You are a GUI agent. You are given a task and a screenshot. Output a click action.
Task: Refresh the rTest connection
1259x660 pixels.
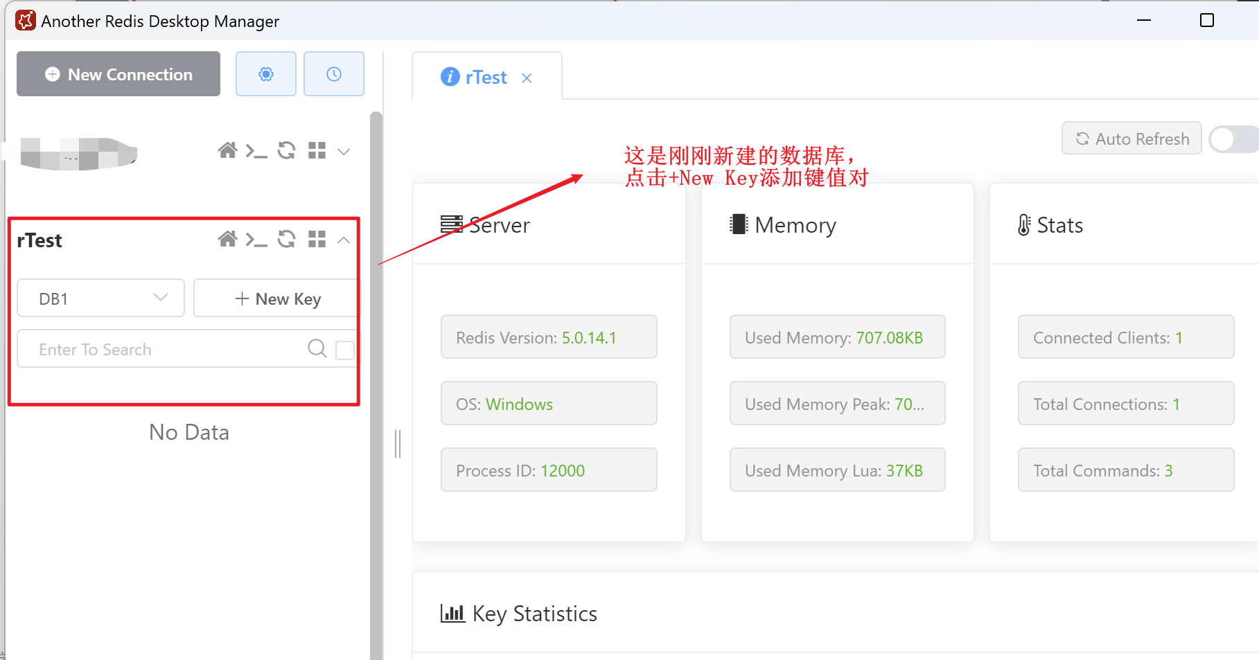coord(287,240)
